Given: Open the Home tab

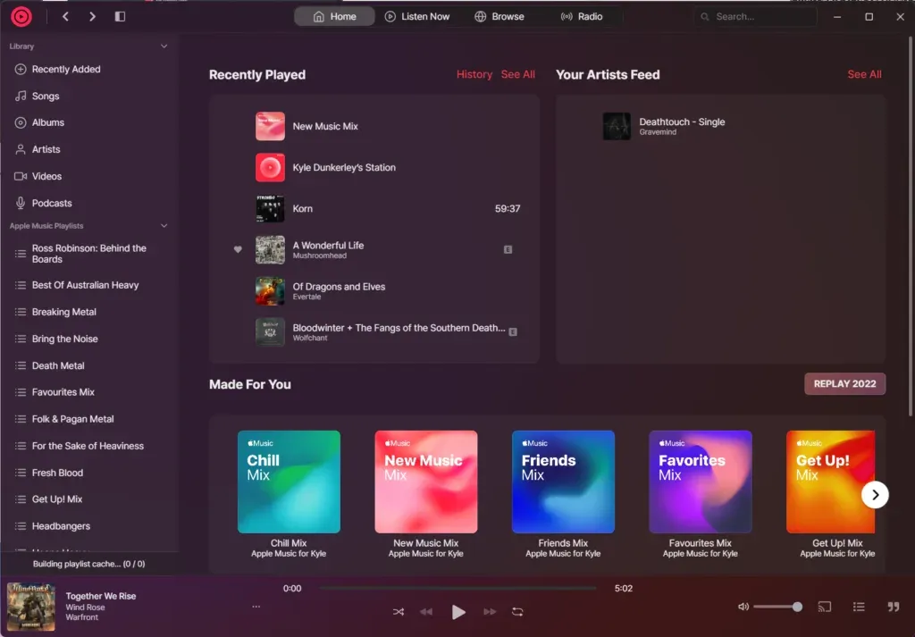Looking at the screenshot, I should (x=334, y=16).
